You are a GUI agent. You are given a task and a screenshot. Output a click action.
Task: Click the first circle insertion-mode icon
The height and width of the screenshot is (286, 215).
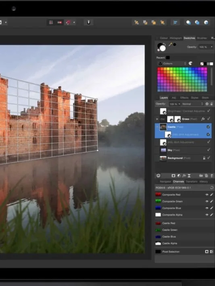click(188, 23)
